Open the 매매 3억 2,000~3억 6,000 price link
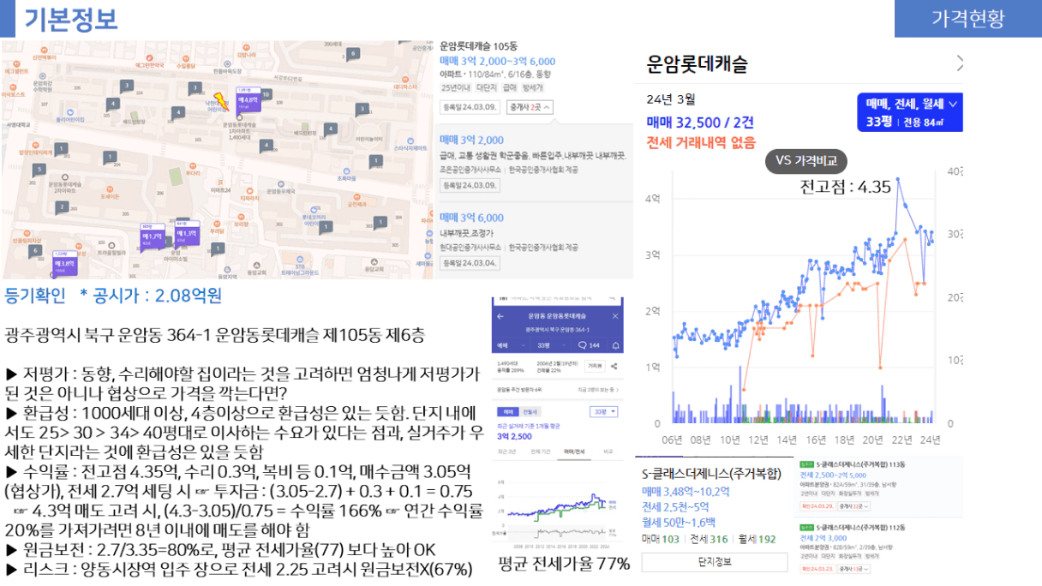Viewport: 1042px width, 586px height. (x=498, y=62)
